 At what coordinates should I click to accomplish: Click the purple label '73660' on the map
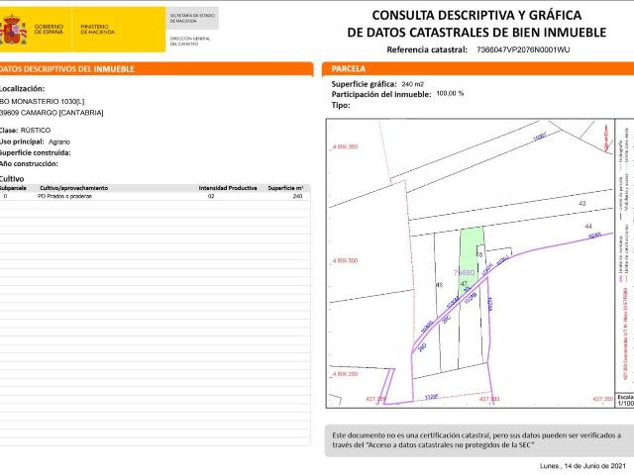coord(464,273)
